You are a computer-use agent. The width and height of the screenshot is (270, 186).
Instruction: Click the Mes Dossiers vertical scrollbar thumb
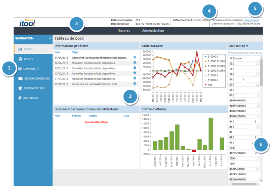coord(262,72)
